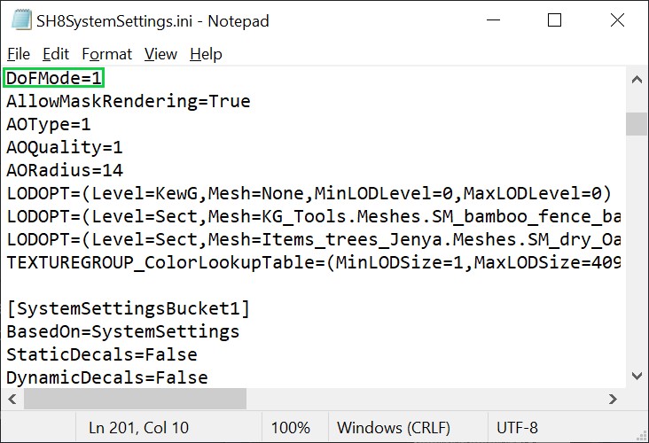The image size is (649, 443).
Task: Place cursor in the DoFMode=1 line
Action: (x=54, y=78)
